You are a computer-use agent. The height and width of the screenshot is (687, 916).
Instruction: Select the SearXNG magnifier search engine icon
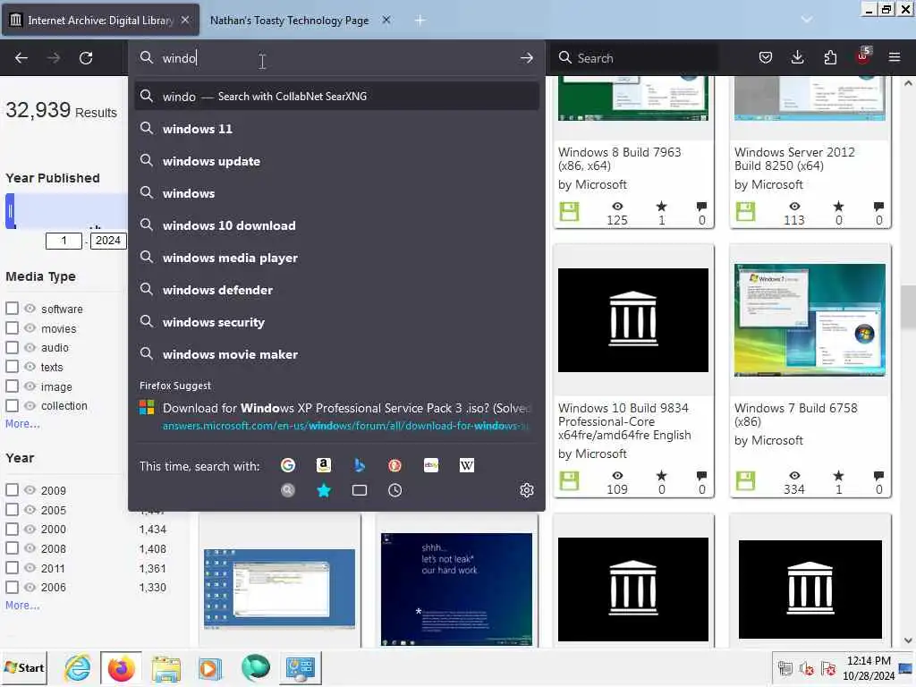pyautogui.click(x=288, y=490)
